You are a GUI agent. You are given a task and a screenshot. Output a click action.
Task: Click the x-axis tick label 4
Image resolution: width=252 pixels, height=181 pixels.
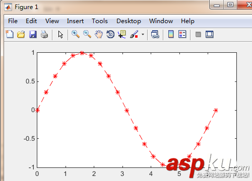coord(151,174)
